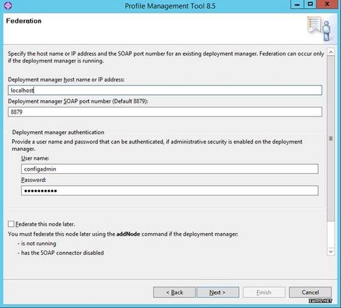Screen dimensions: 341x308
Task: Click the 'is not running' bullet text
Action: pyautogui.click(x=37, y=243)
